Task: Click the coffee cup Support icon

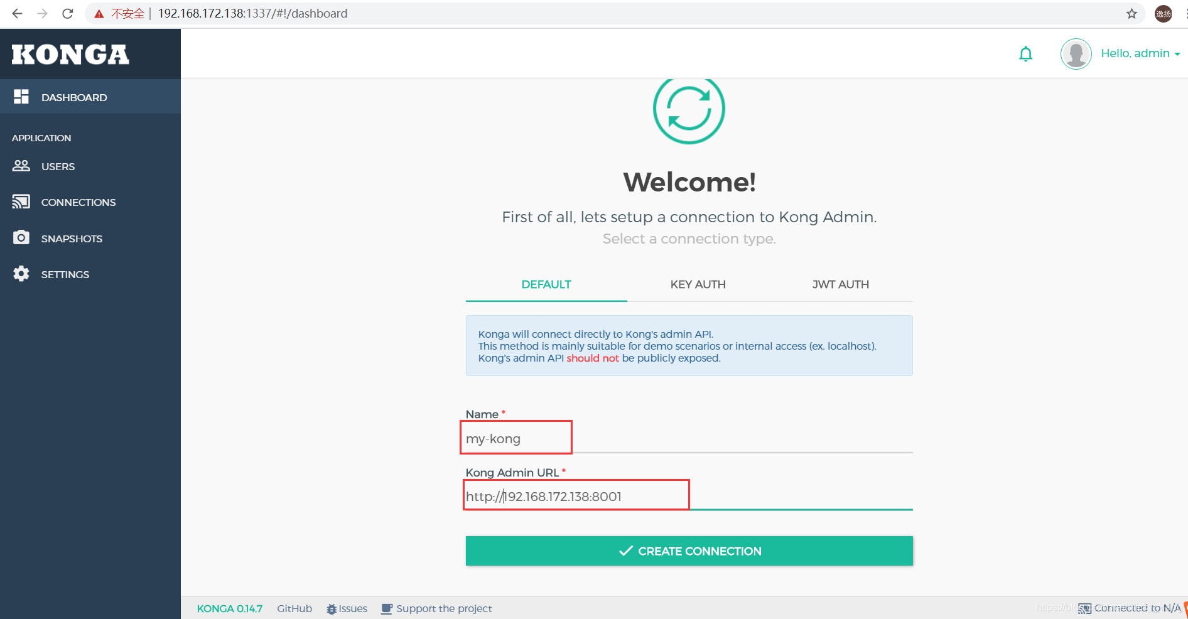Action: click(x=387, y=609)
